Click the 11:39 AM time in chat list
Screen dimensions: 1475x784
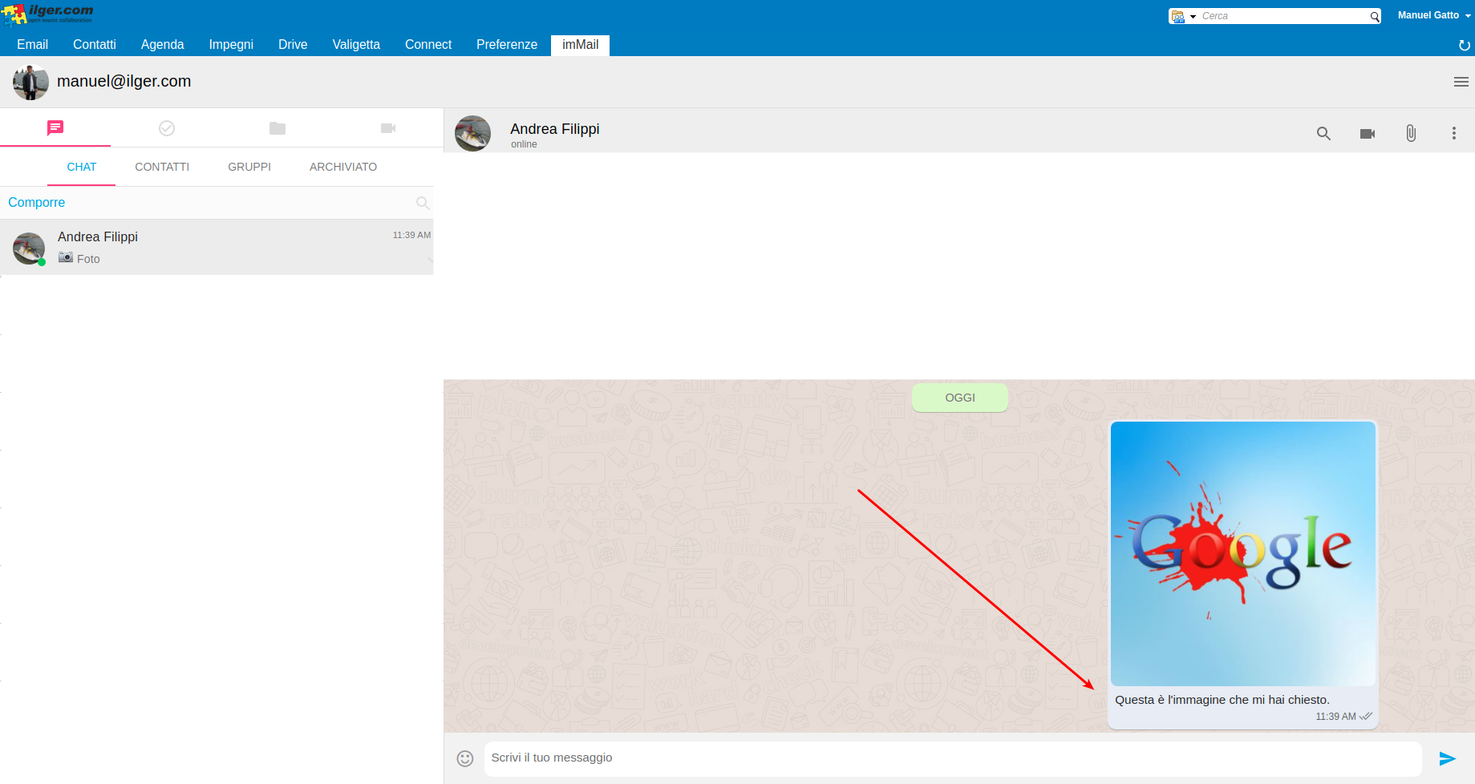click(411, 235)
